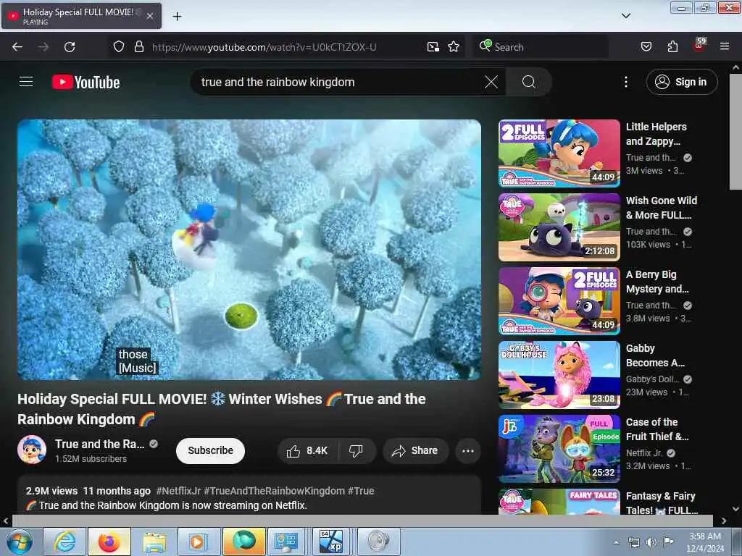Click the browser Back arrow

pos(17,47)
